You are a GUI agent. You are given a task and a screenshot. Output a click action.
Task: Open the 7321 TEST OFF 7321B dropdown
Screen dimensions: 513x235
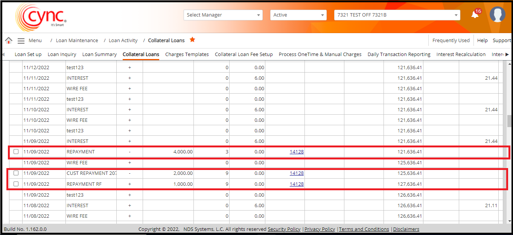point(397,15)
